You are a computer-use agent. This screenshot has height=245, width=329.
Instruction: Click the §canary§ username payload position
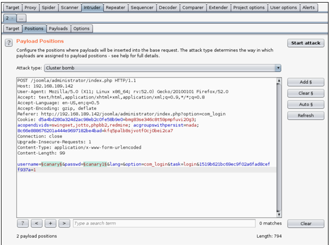(52, 164)
